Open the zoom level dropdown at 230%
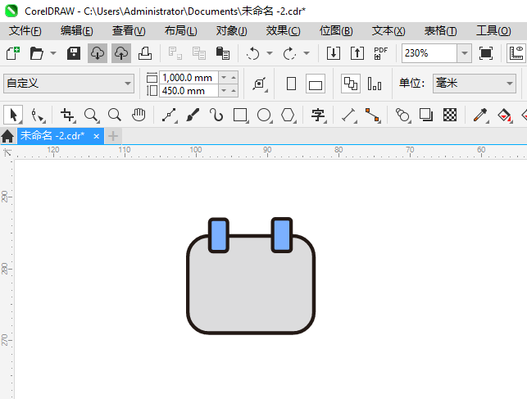This screenshot has width=527, height=399. (x=465, y=53)
